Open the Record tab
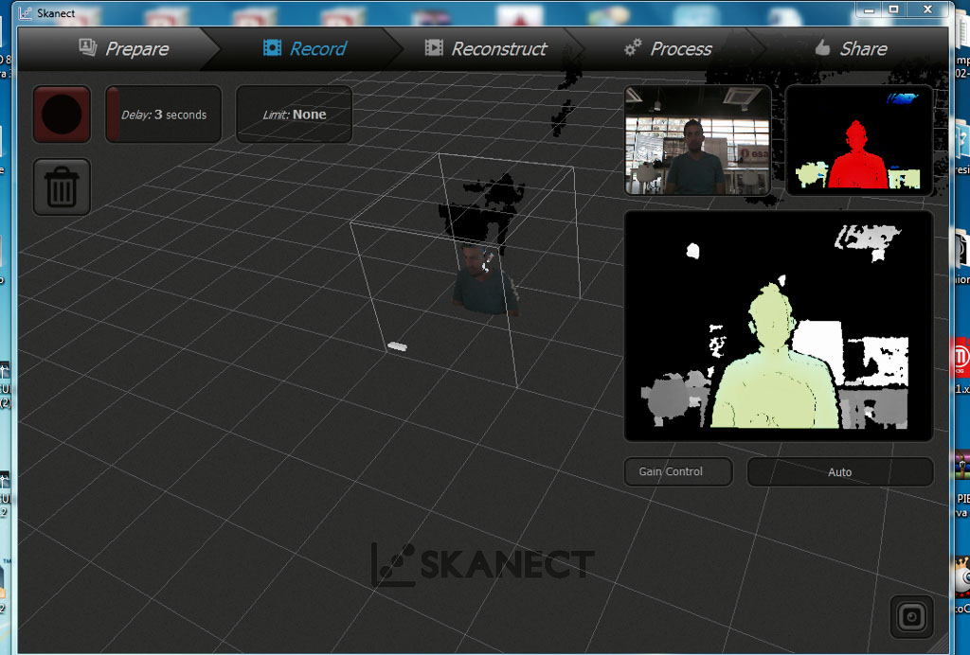 pos(305,48)
